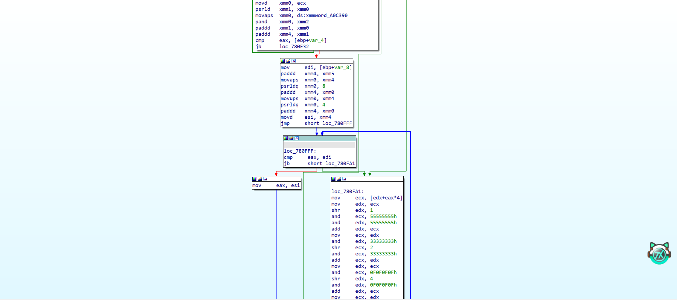This screenshot has height=300, width=677.
Task: Click the 'and ecx, 55555555h' instruction
Action: pyautogui.click(x=364, y=217)
